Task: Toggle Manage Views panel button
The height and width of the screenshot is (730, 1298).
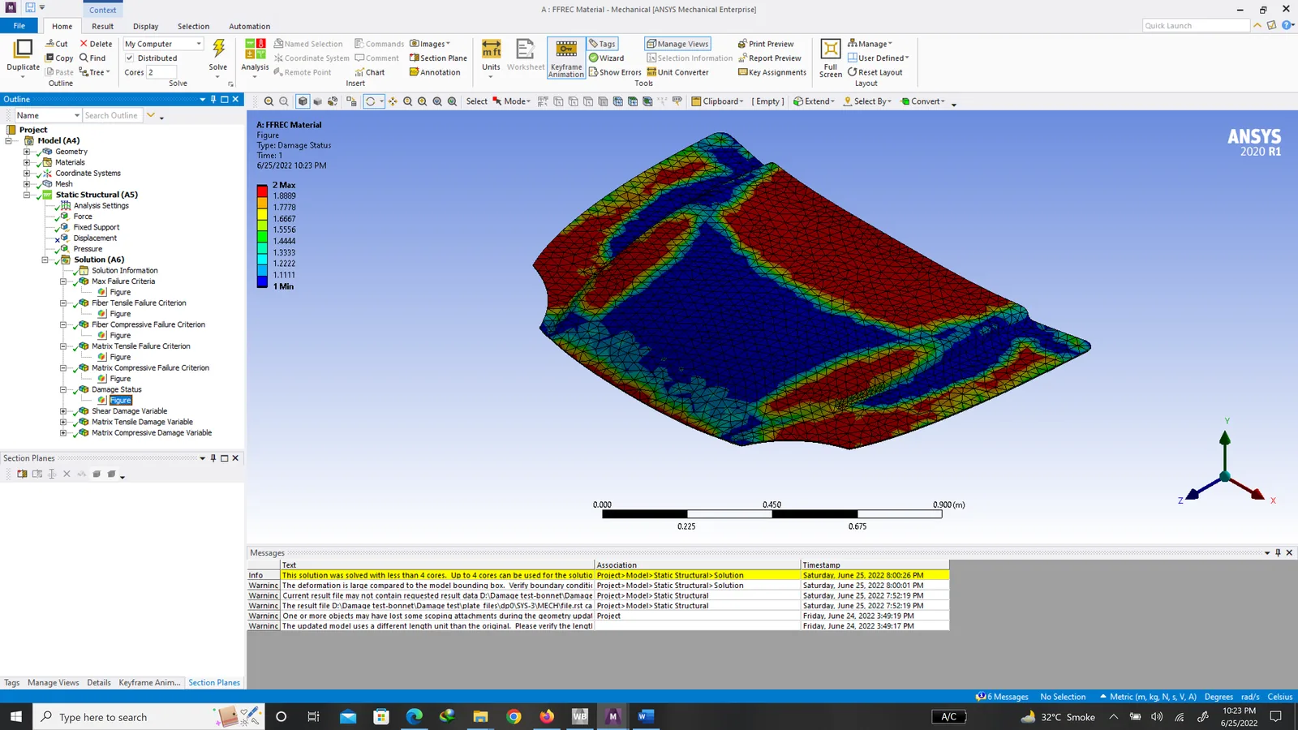Action: point(677,44)
